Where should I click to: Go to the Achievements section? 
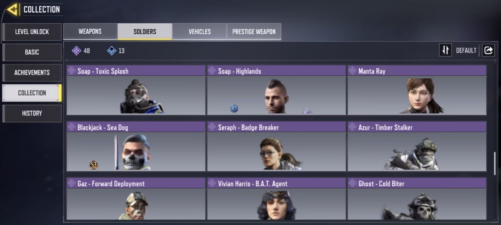tap(32, 72)
